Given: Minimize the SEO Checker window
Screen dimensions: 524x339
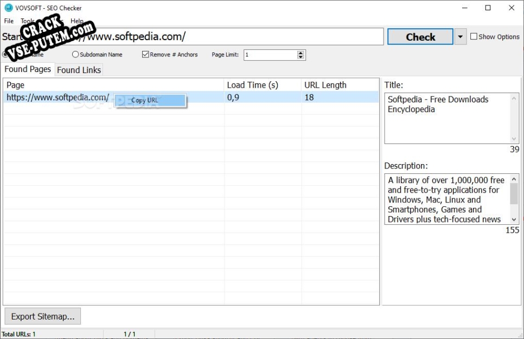Looking at the screenshot, I should [464, 8].
